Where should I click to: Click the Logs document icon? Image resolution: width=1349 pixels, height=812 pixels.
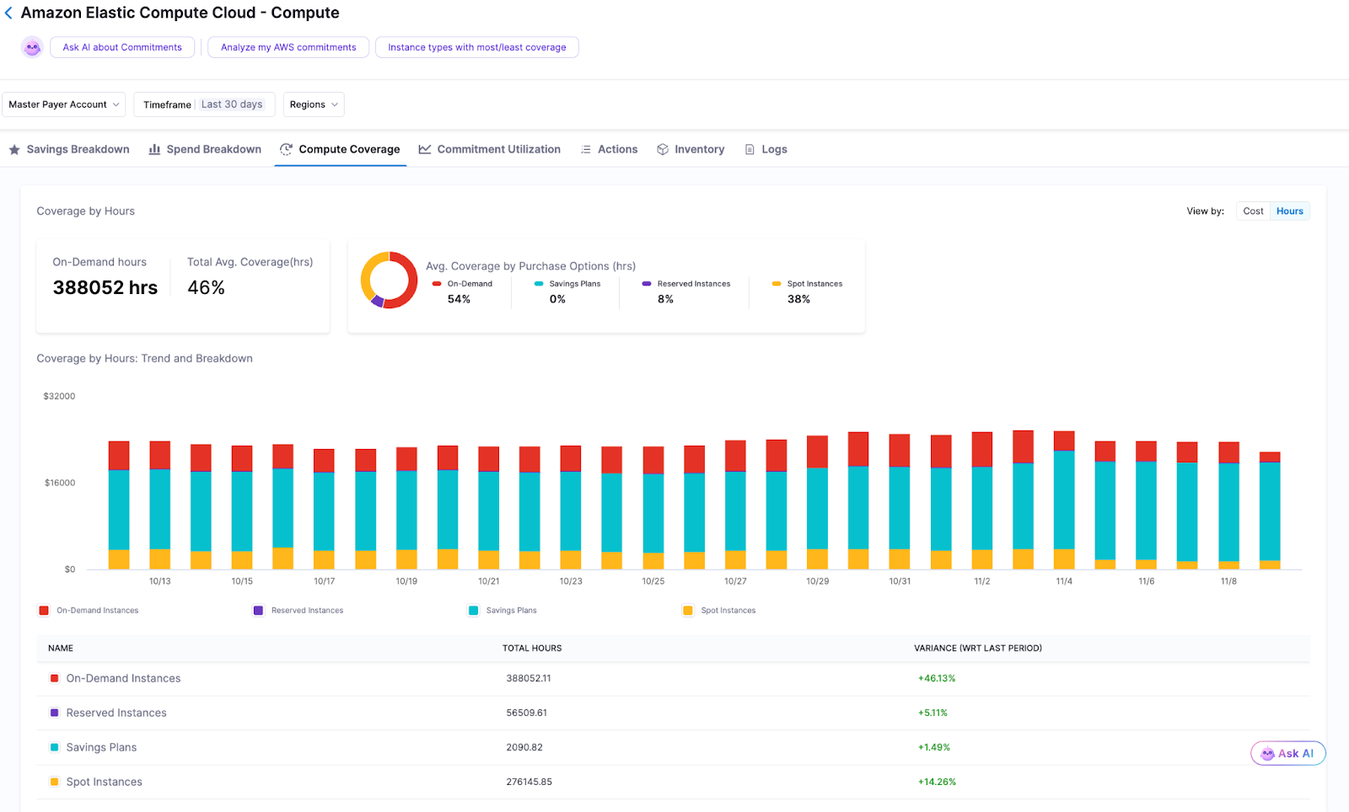click(750, 150)
